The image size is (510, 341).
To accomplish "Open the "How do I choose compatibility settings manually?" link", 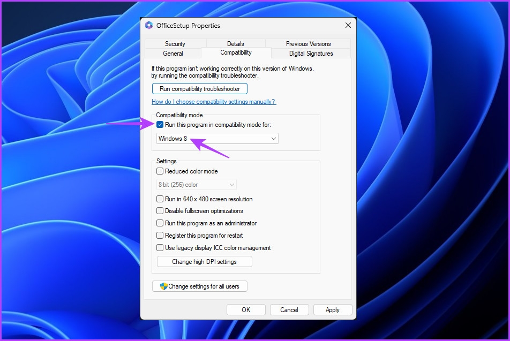I will pos(213,101).
